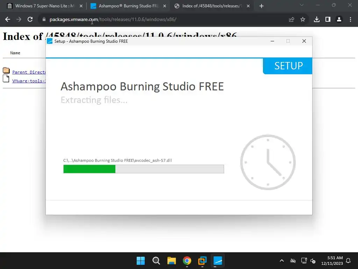
Task: Share this page using the share icon
Action: click(x=292, y=20)
